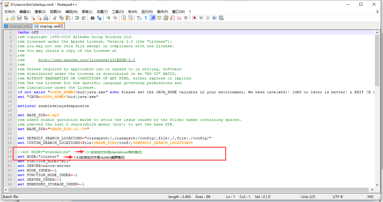The width and height of the screenshot is (383, 202).
Task: Open Find with the binoculars icon
Action: coord(92,18)
